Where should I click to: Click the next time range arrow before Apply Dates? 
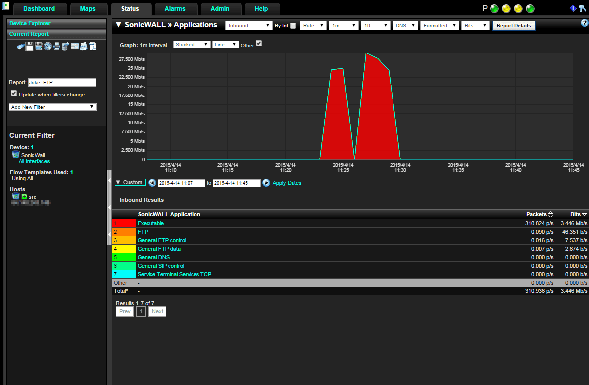[x=266, y=183]
